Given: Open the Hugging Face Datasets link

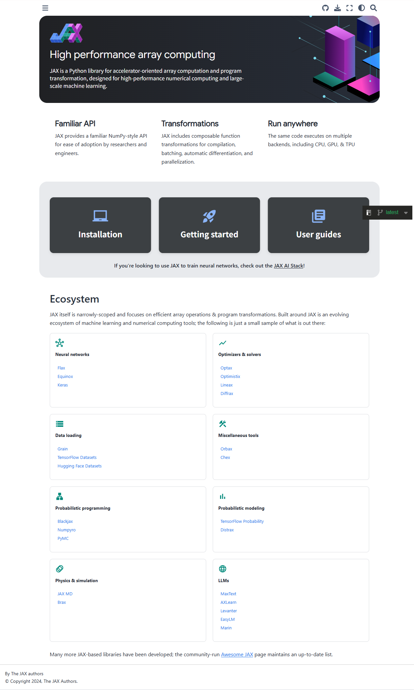Looking at the screenshot, I should pyautogui.click(x=80, y=466).
